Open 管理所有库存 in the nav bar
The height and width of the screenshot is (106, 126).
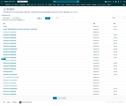coord(8,5)
